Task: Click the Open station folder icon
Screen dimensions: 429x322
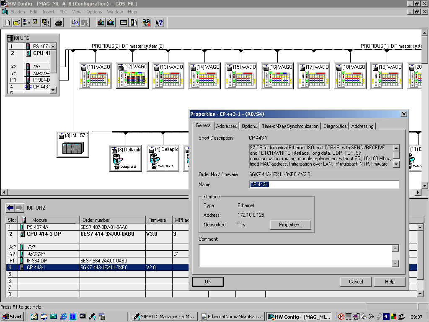Action: click(17, 23)
